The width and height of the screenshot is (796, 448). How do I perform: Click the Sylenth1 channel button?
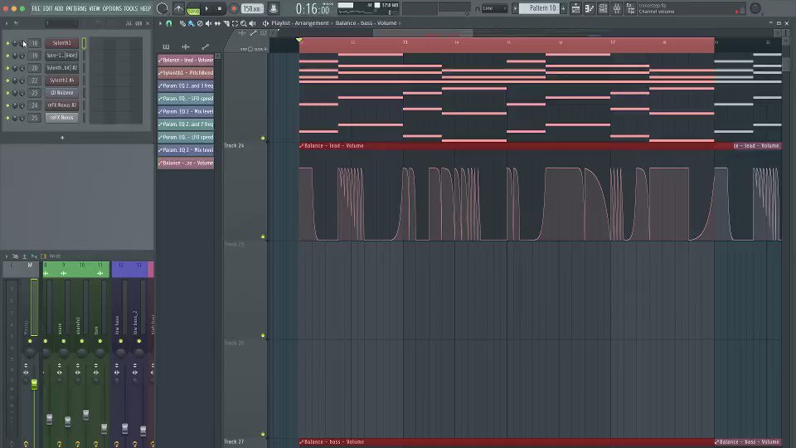point(62,43)
